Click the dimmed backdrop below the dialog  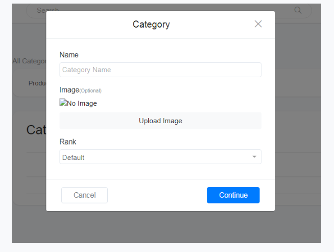click(x=166, y=227)
